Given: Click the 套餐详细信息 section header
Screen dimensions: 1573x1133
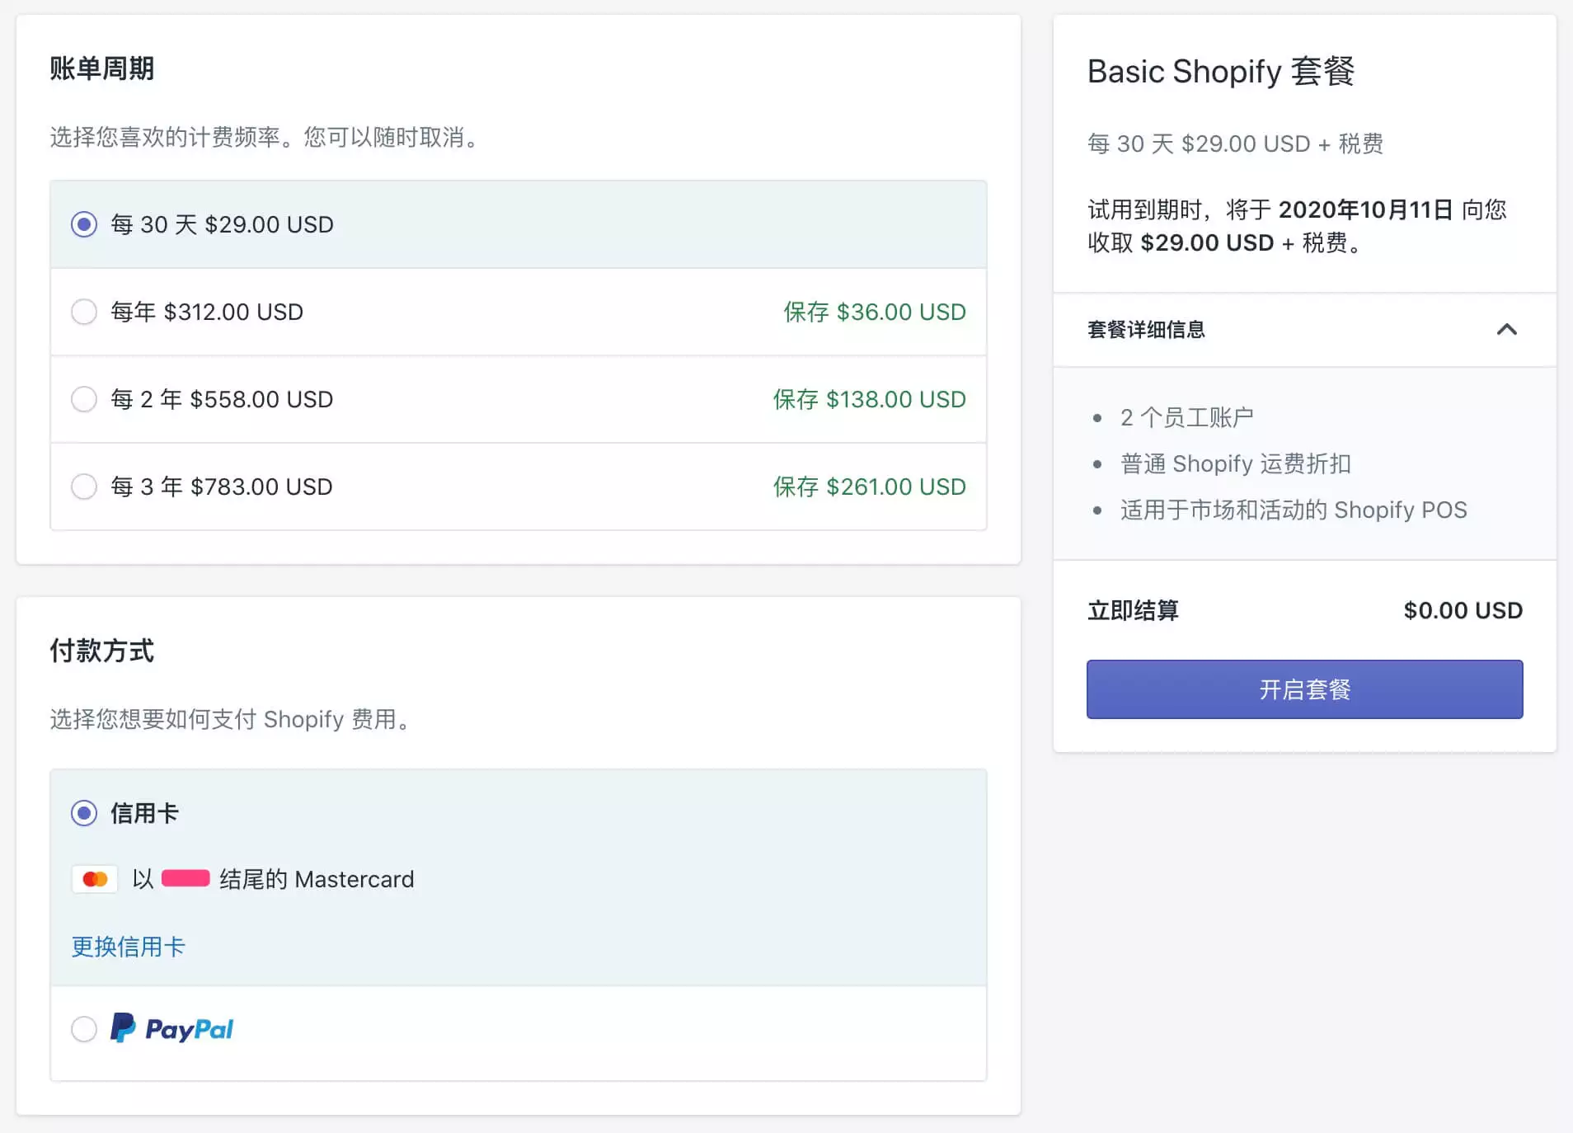Looking at the screenshot, I should point(1146,330).
